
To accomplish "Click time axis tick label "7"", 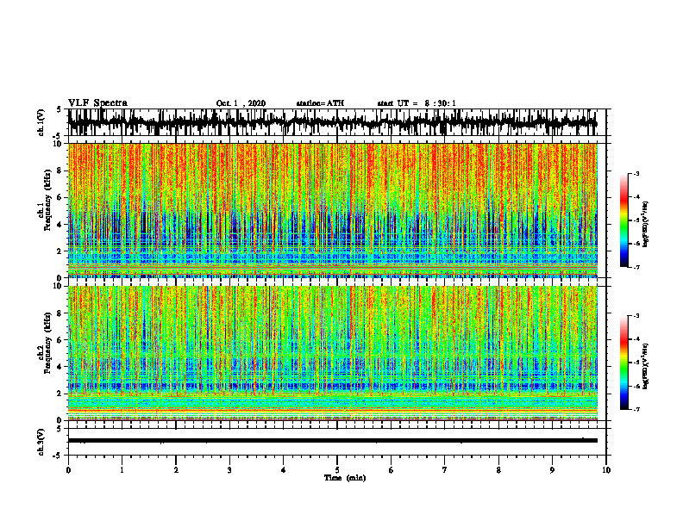I will coord(445,470).
